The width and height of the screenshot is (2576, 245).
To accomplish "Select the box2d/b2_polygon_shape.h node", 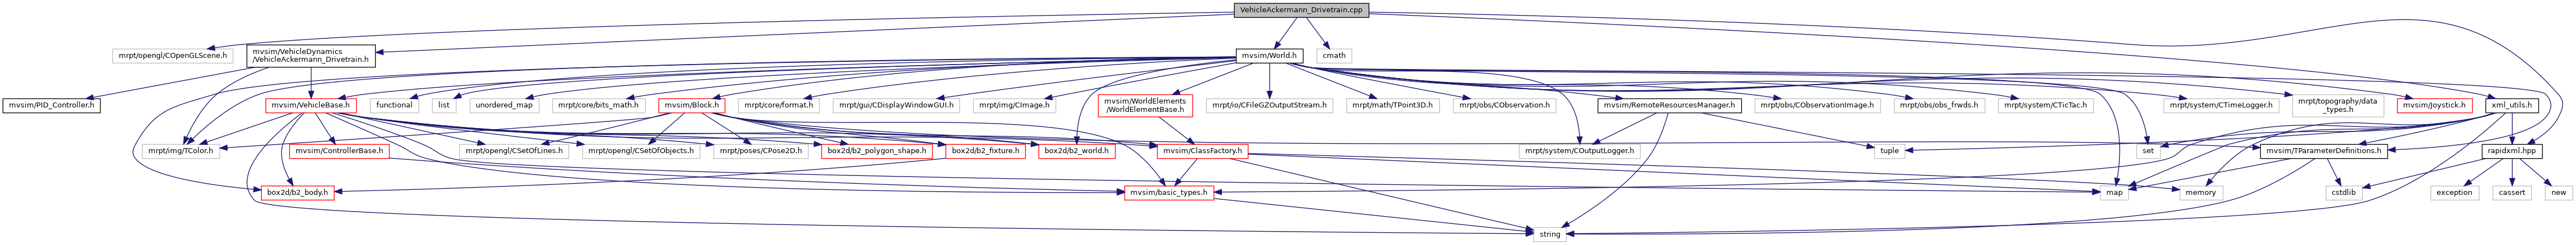I will tap(874, 151).
